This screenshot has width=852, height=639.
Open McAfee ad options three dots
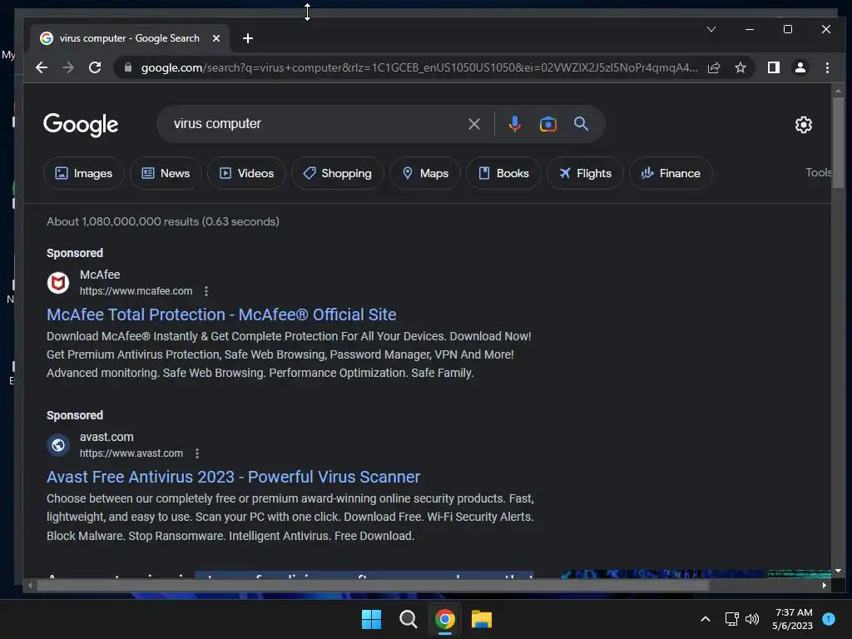(x=206, y=290)
